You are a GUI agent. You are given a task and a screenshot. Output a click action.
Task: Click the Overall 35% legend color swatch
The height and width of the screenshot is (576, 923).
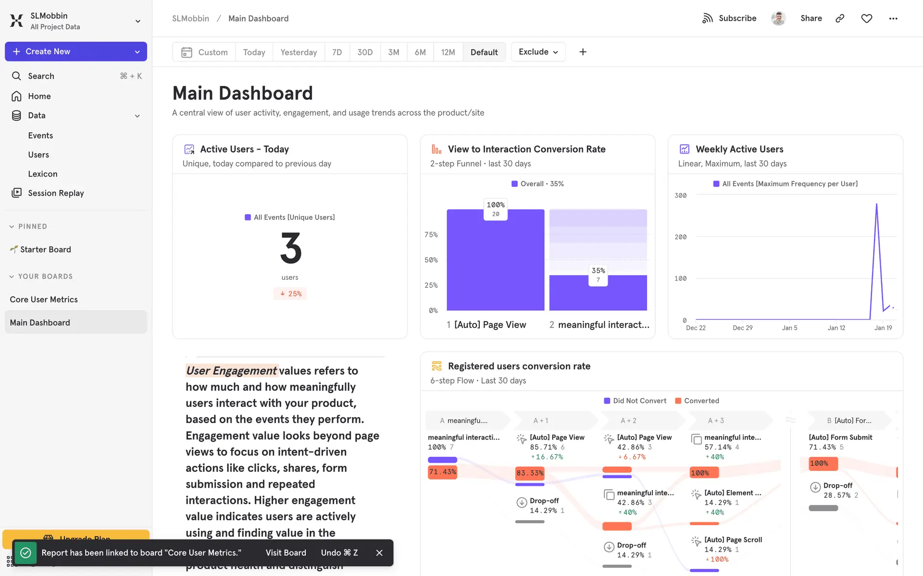[x=514, y=184]
